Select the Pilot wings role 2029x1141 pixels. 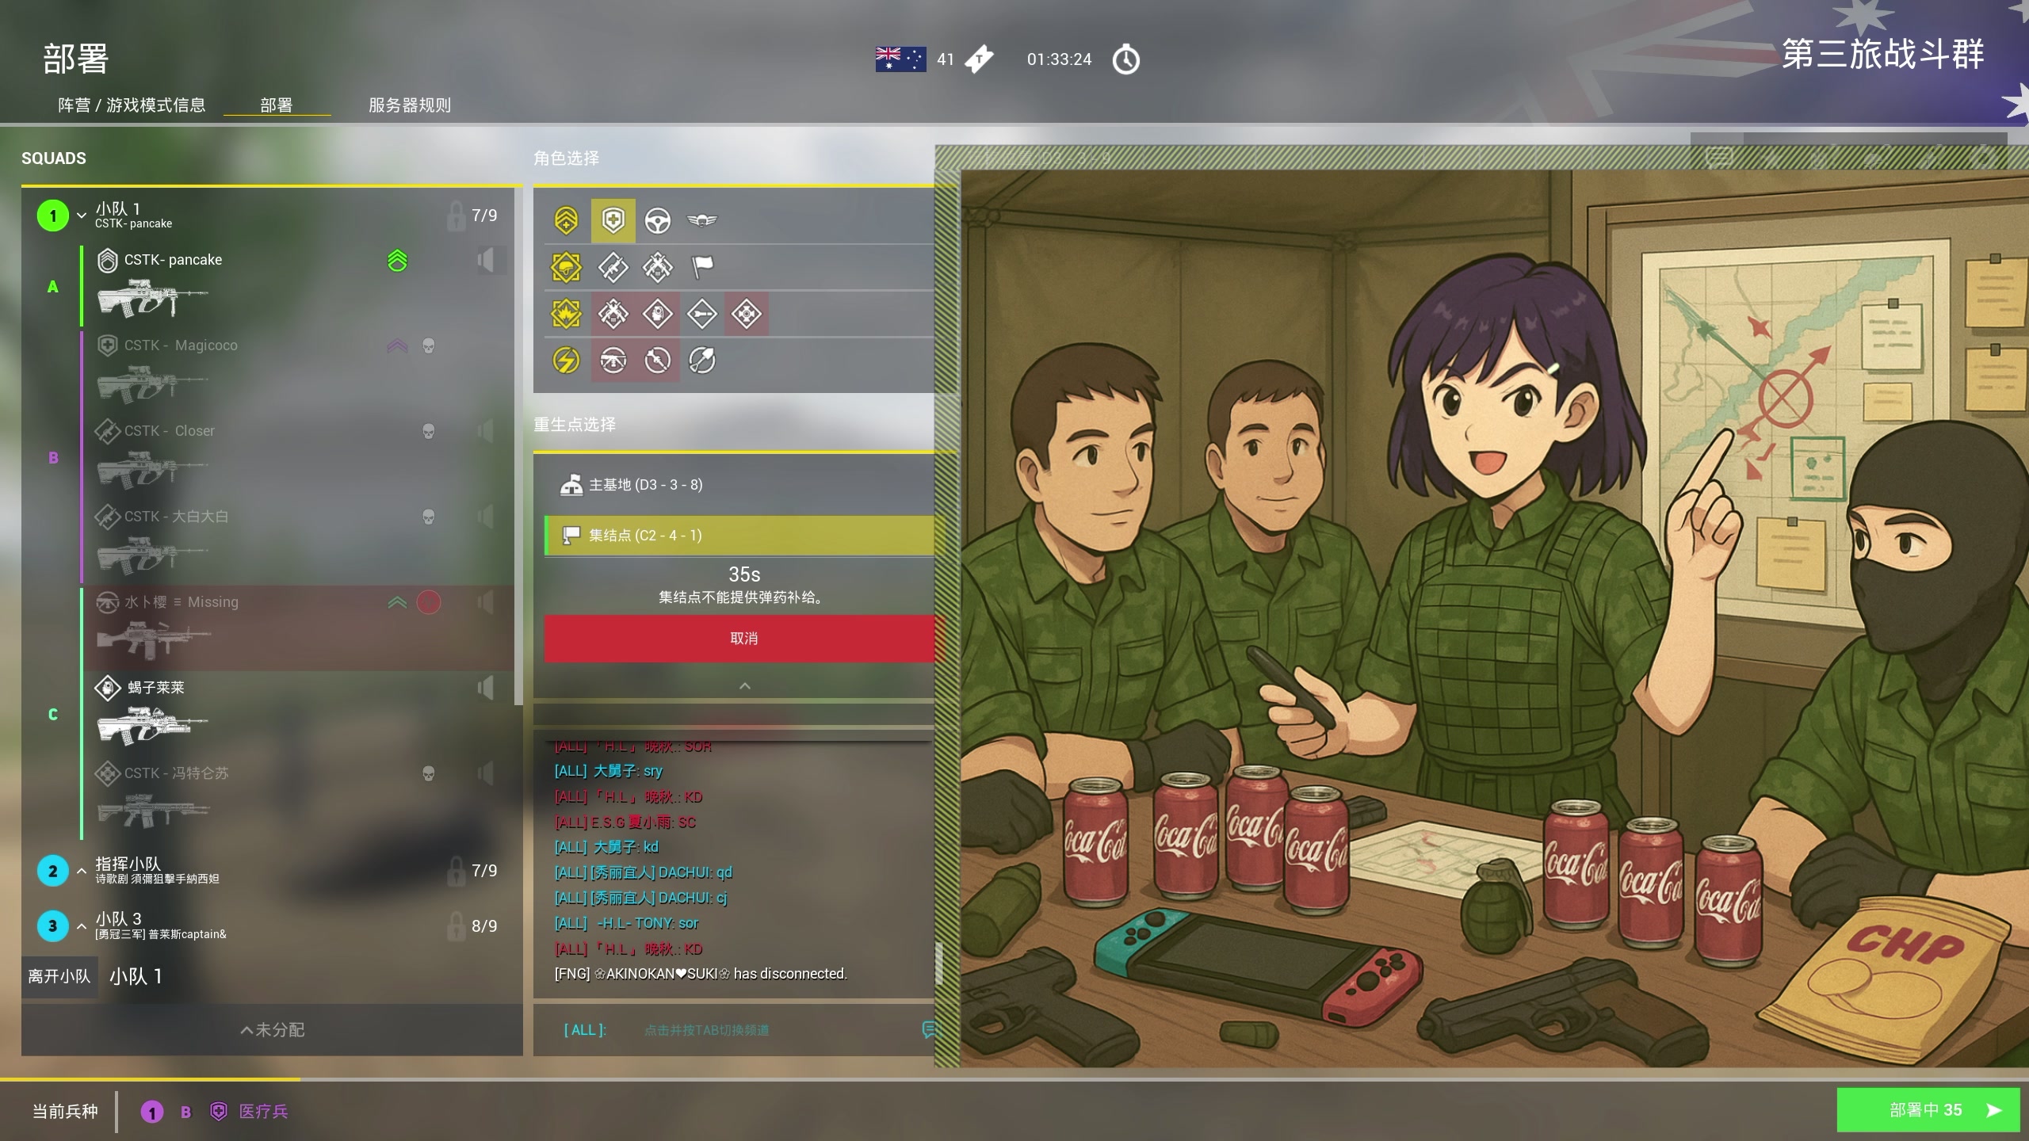[702, 220]
